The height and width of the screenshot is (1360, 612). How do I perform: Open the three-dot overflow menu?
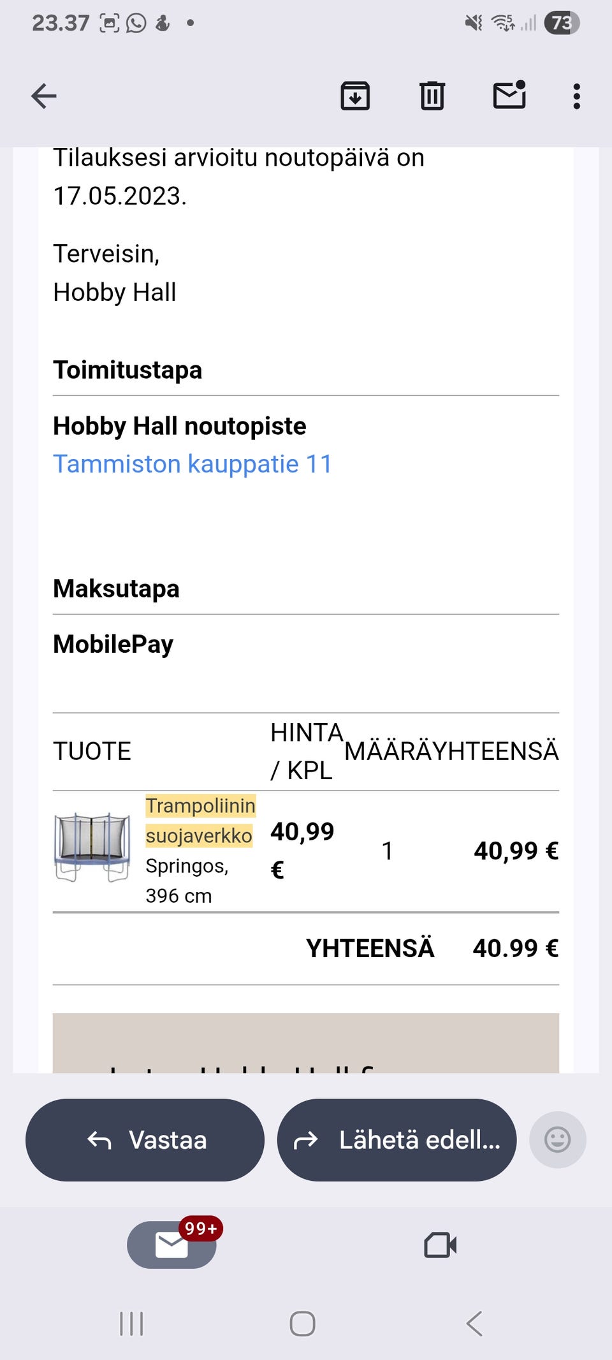coord(576,96)
